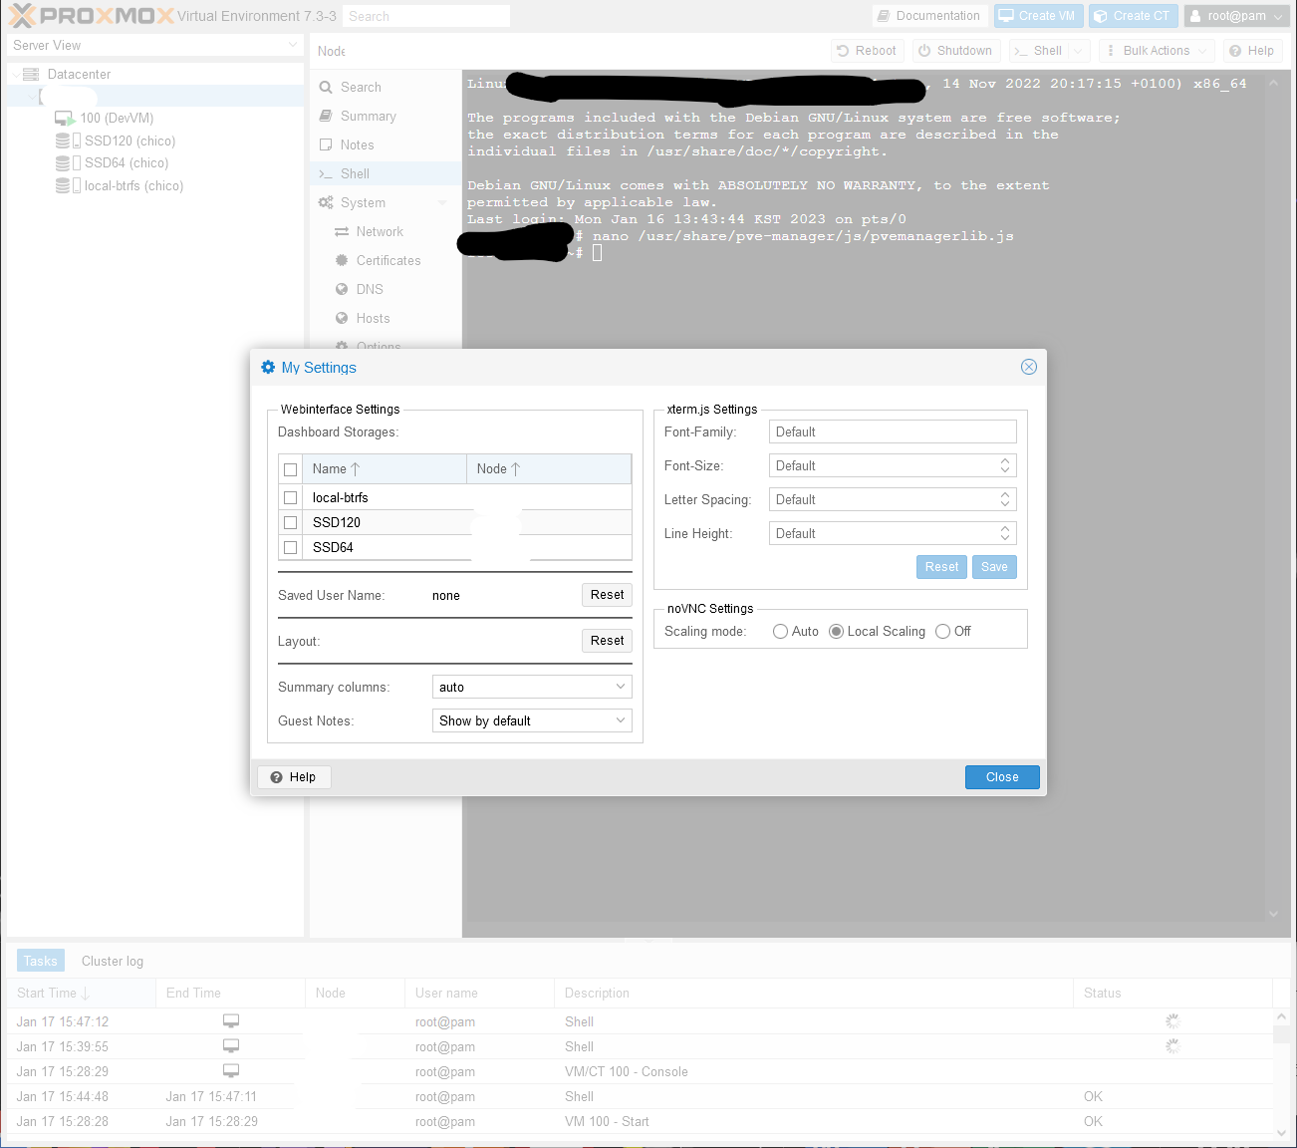Adjust the Letter Spacing spinner arrows
Image resolution: width=1297 pixels, height=1148 pixels.
1005,499
